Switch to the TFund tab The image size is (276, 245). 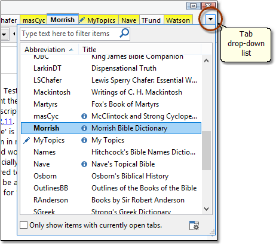point(151,20)
